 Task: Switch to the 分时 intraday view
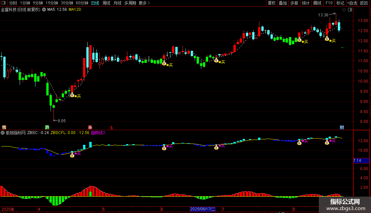pyautogui.click(x=13, y=3)
